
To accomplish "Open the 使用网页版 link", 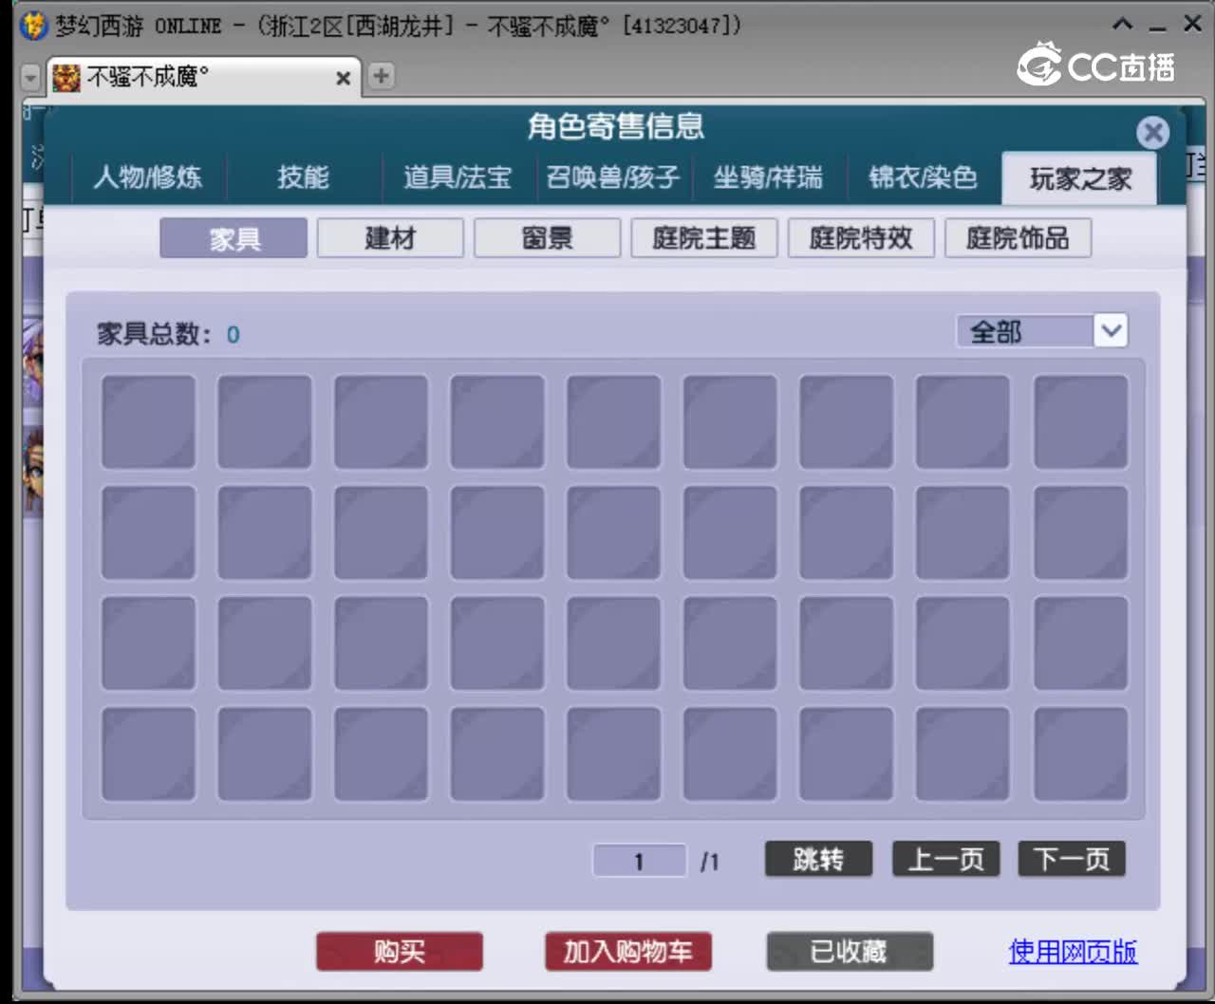I will [x=1073, y=951].
